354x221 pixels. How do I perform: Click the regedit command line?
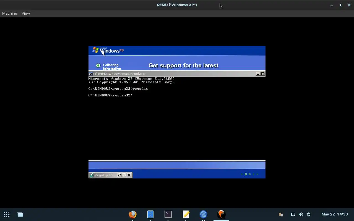pyautogui.click(x=118, y=89)
